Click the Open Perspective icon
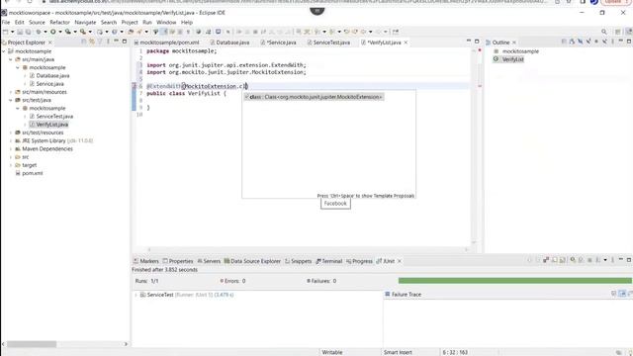 coord(617,32)
